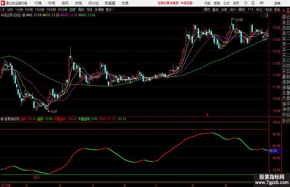Open the F10 company info button
The image size is (290, 187).
point(250,10)
